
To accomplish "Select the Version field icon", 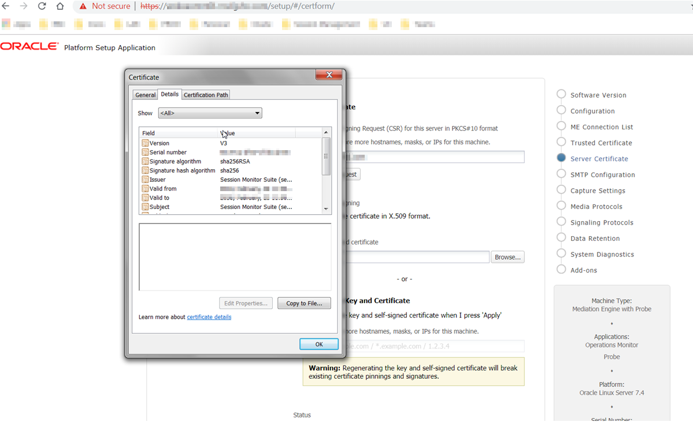I will [145, 143].
